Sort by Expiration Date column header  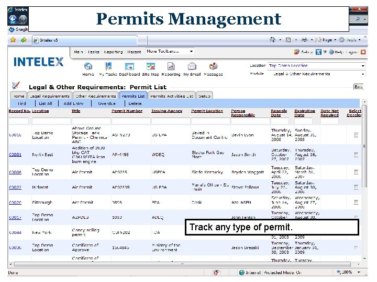pyautogui.click(x=304, y=113)
